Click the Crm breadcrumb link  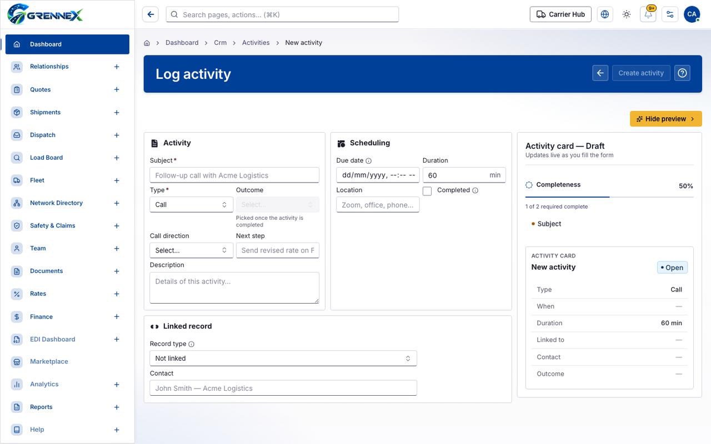point(221,43)
